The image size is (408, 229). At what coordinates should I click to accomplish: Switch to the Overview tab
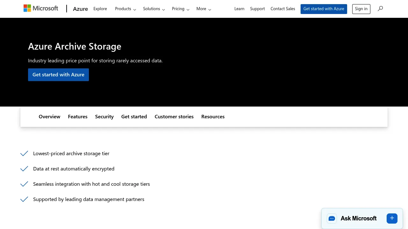[49, 117]
